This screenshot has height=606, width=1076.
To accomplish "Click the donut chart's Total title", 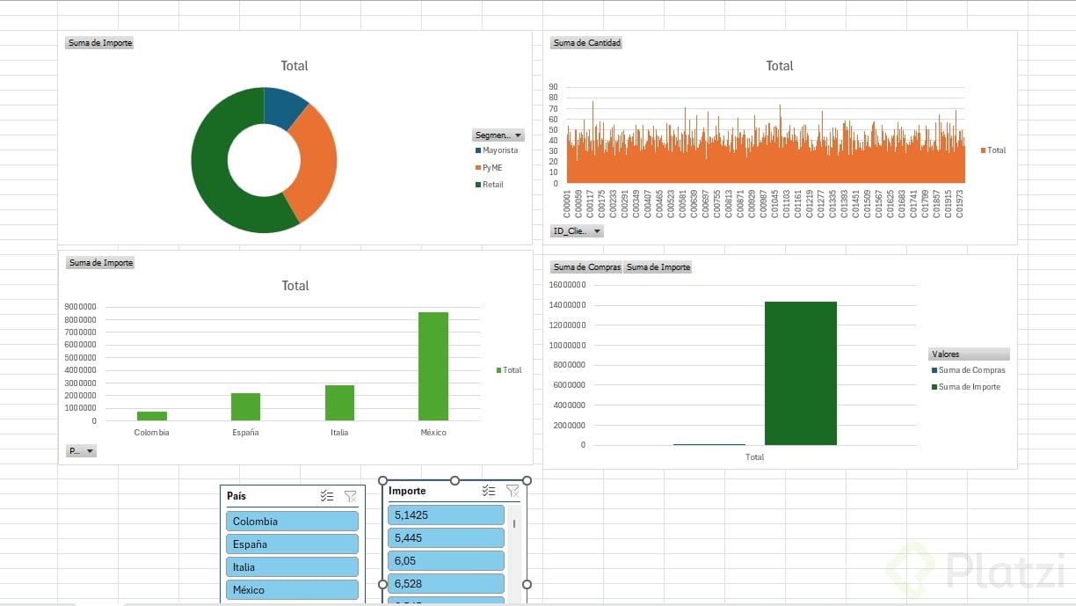I will [294, 66].
